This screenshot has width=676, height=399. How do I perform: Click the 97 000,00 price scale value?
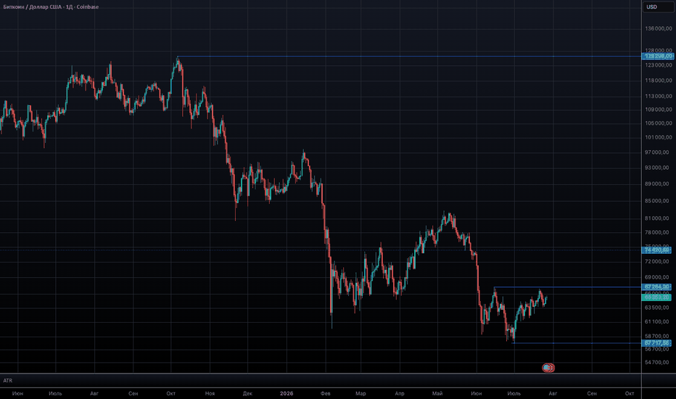[657, 152]
